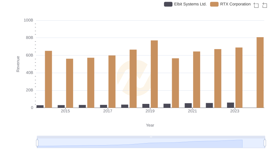Click RTX Corporation legend color swatch

(x=214, y=4)
